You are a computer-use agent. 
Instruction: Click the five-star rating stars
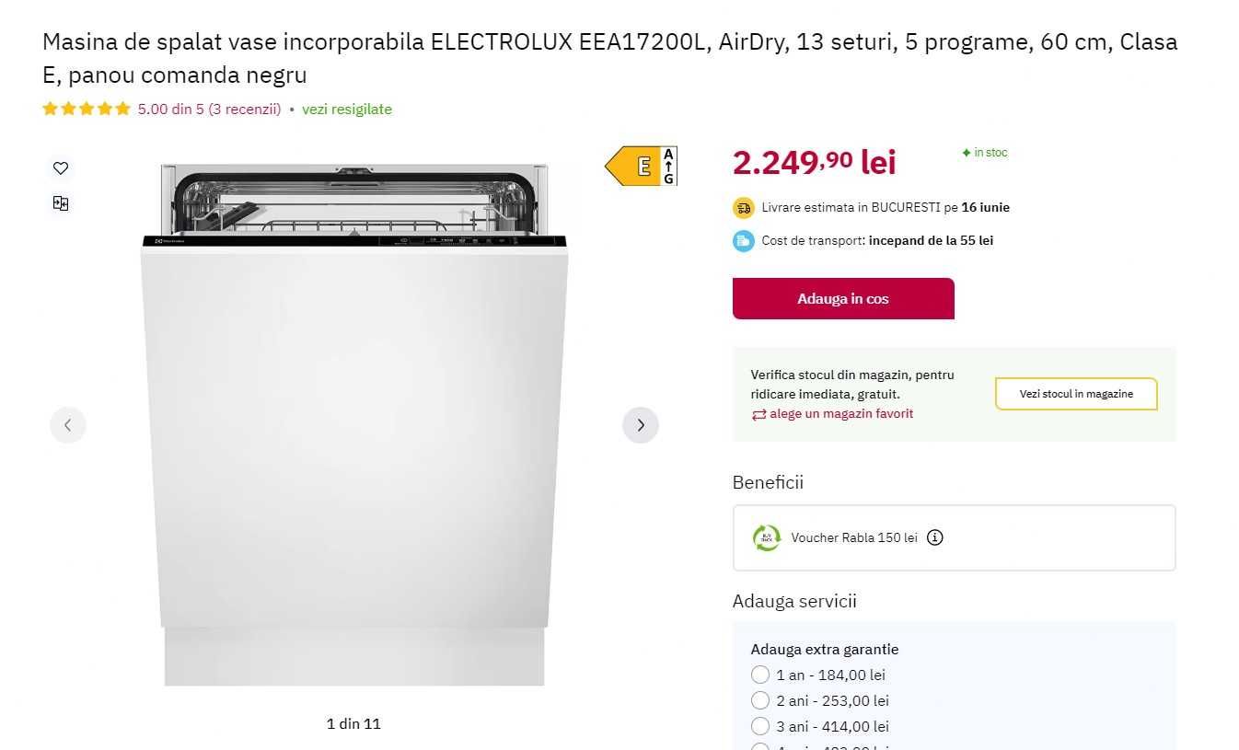[x=87, y=109]
